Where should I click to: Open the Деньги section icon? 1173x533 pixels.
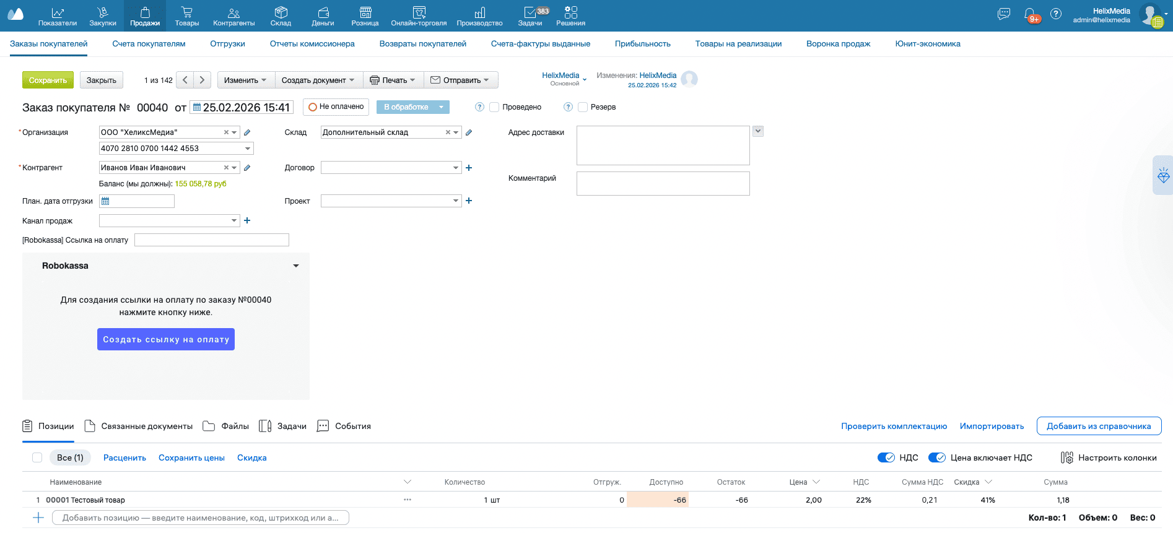(323, 12)
